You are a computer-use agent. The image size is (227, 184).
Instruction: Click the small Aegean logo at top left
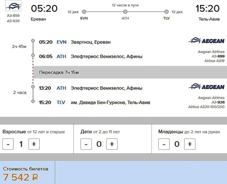pyautogui.click(x=13, y=7)
